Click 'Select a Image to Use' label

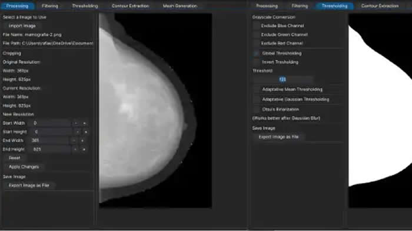point(25,17)
